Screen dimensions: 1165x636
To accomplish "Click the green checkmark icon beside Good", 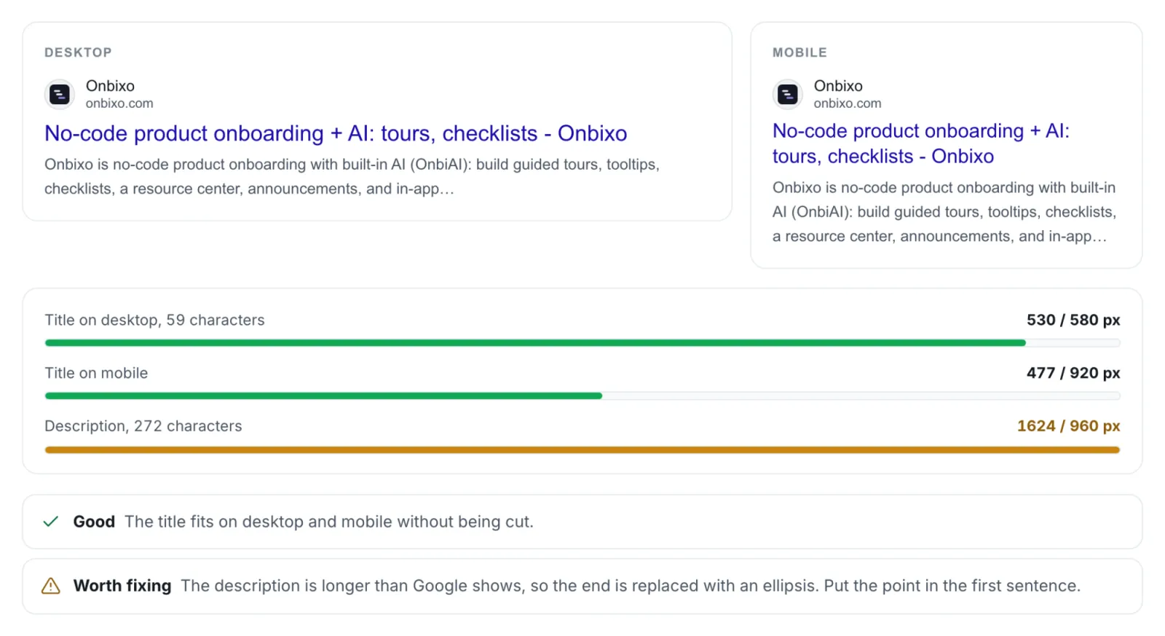I will coord(51,522).
